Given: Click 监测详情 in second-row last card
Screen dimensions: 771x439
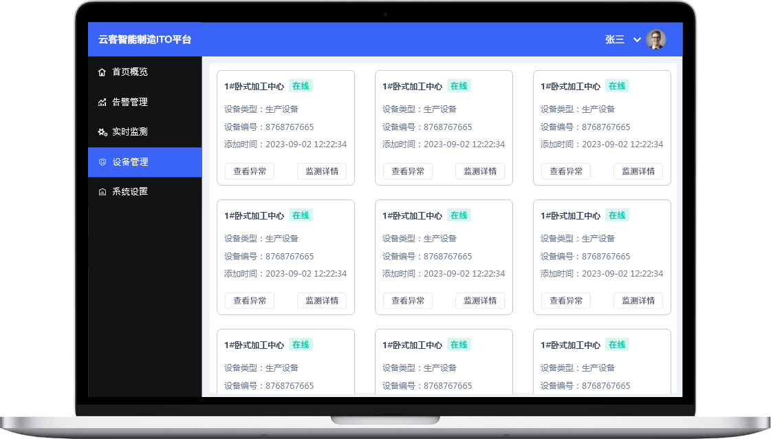Looking at the screenshot, I should point(638,301).
